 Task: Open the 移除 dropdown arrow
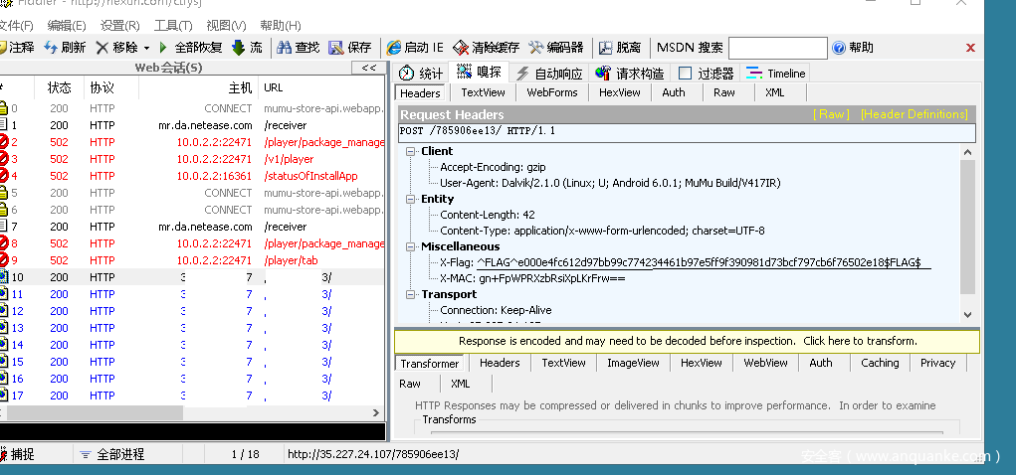tap(146, 48)
